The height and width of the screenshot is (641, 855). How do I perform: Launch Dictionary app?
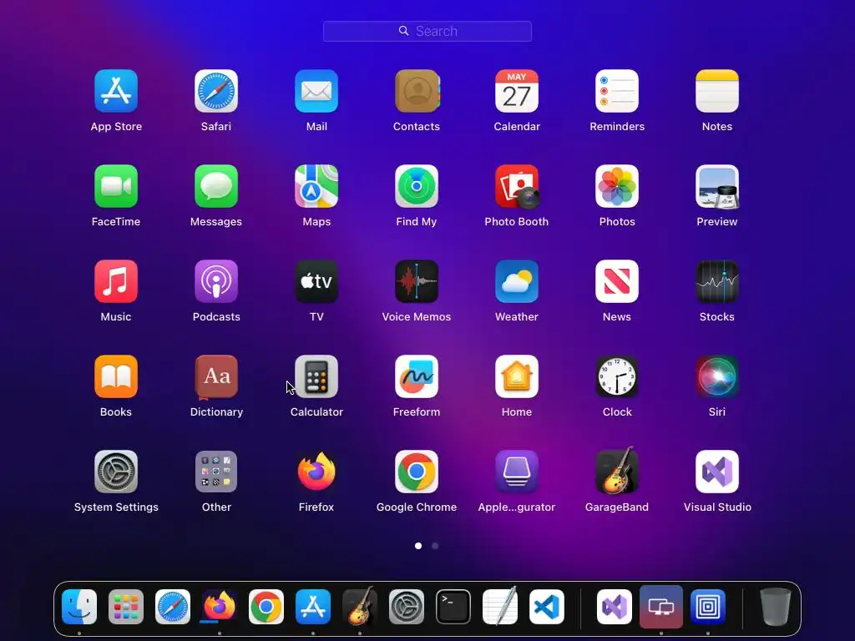[216, 376]
